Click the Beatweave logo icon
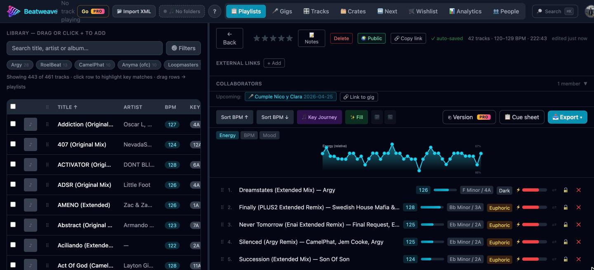Screen dimensions: 594x270 (13, 11)
